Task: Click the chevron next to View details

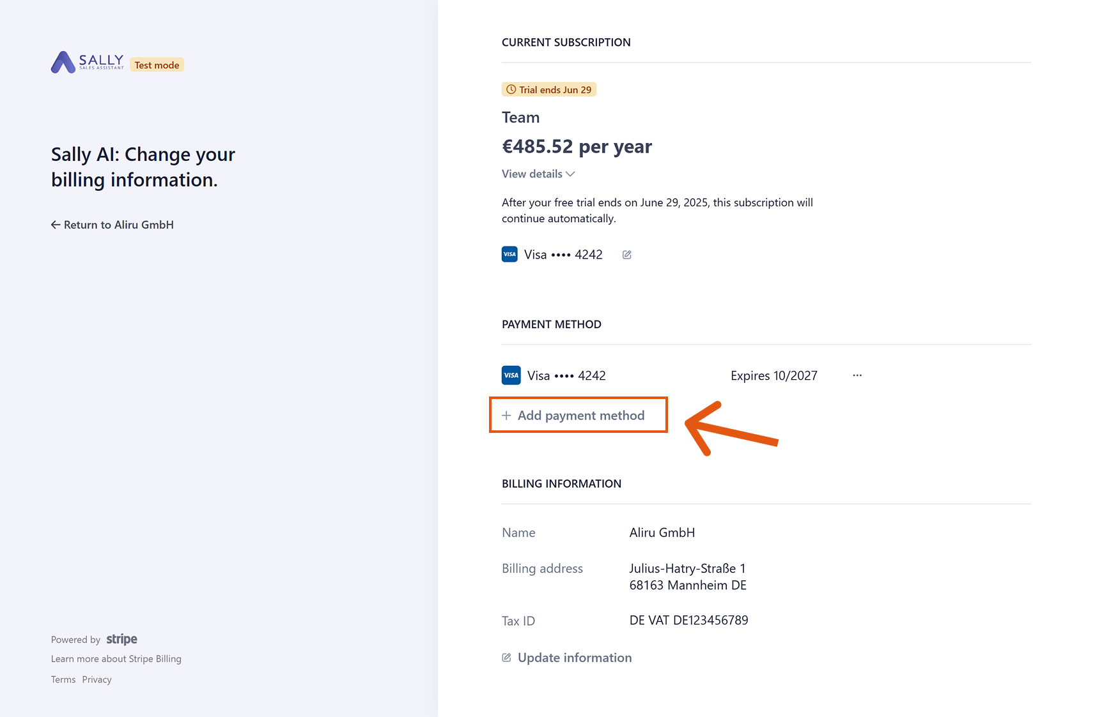Action: [570, 174]
